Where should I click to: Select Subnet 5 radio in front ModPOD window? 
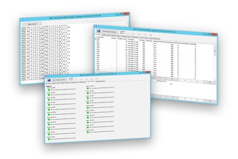pyautogui.click(x=96, y=79)
